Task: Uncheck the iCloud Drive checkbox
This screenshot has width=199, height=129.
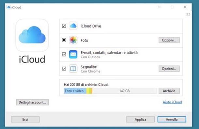Action: [x=64, y=26]
